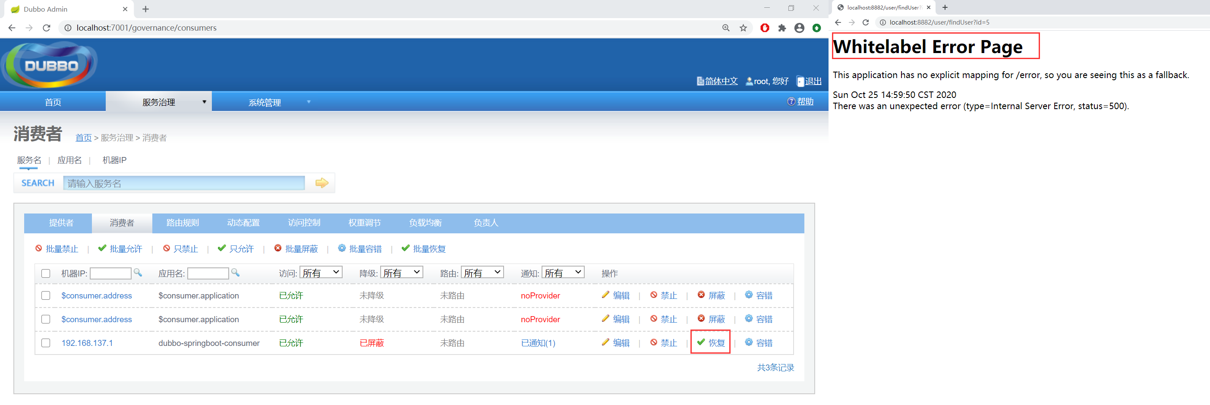Switch to the 权重调节 tab
The height and width of the screenshot is (405, 1210).
[365, 223]
